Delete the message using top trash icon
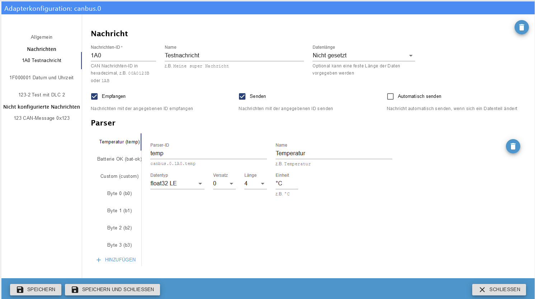Screen dimensions: 535x299 click(x=521, y=27)
